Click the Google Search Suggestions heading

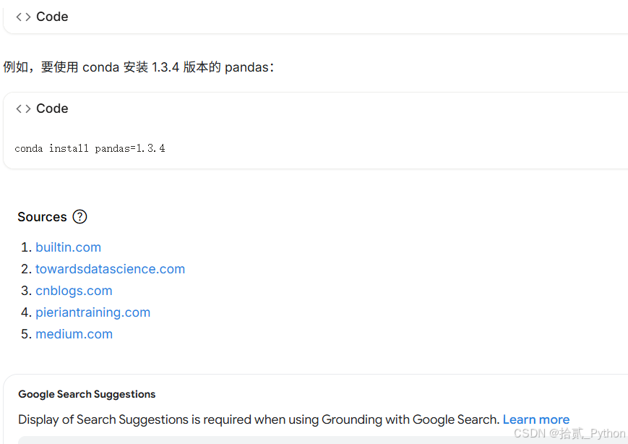pyautogui.click(x=87, y=394)
